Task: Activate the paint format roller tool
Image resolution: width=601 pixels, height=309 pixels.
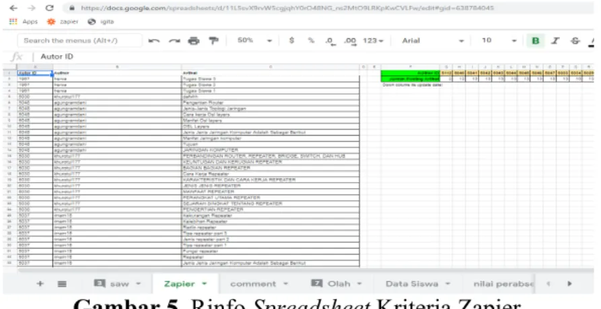Action: (213, 40)
